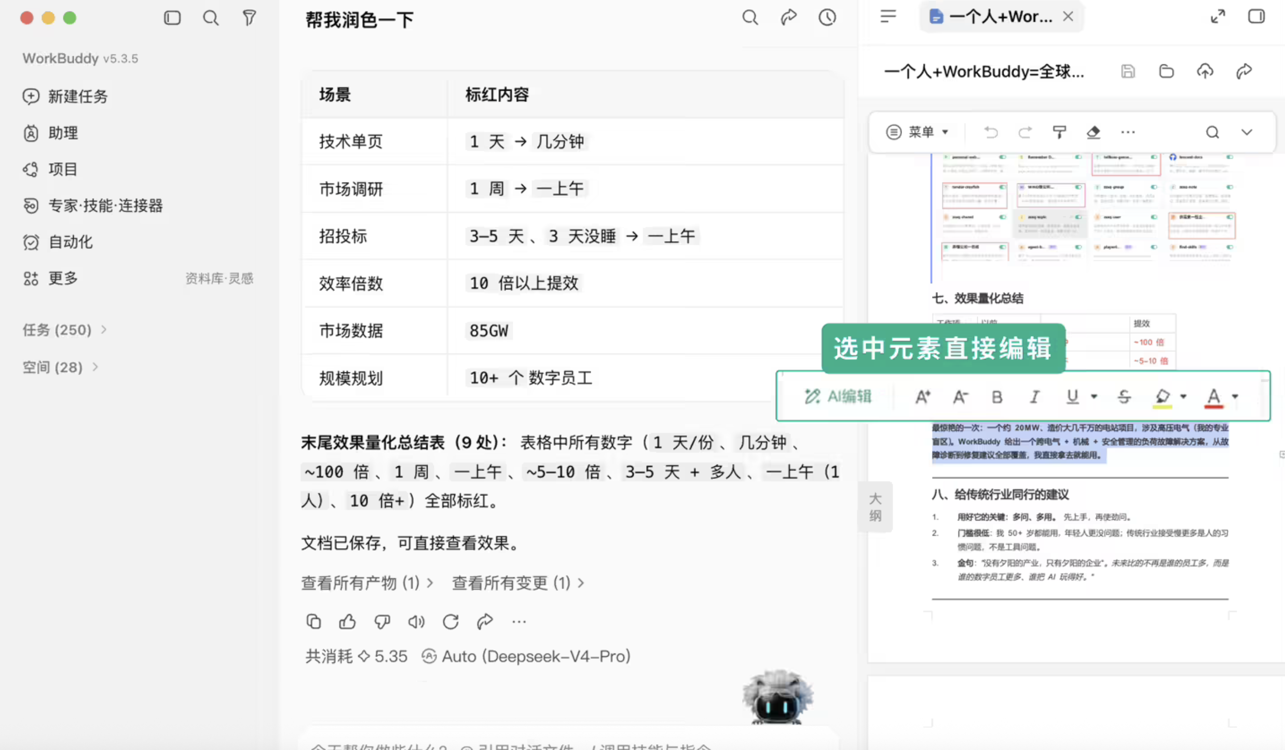Screen dimensions: 1285x750
Task: Click the robot mascot avatar
Action: [x=777, y=697]
